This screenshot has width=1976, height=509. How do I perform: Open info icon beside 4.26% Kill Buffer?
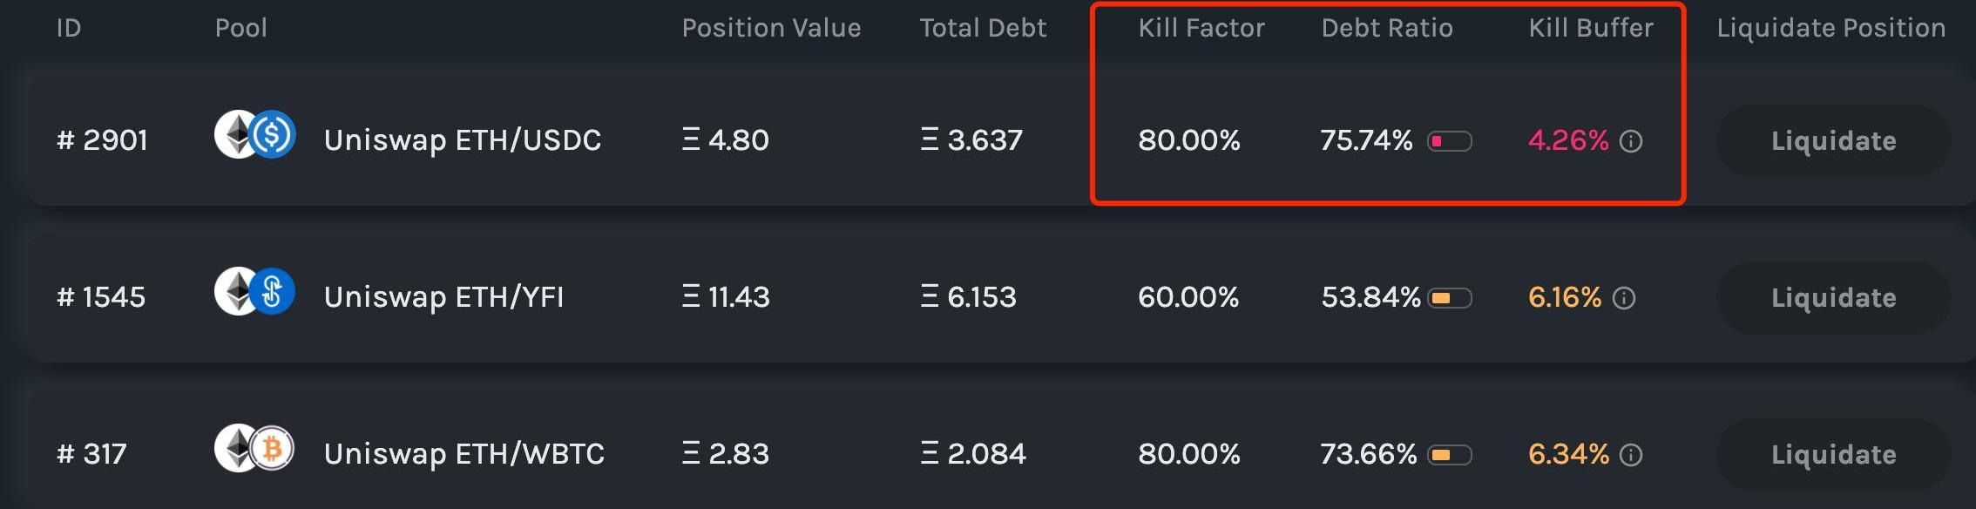tap(1631, 141)
